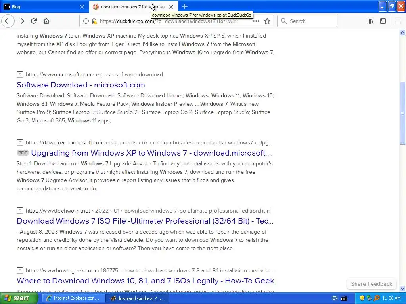The width and height of the screenshot is (406, 304).
Task: Click the Step 1: Download and run snippet
Action: (x=144, y=176)
